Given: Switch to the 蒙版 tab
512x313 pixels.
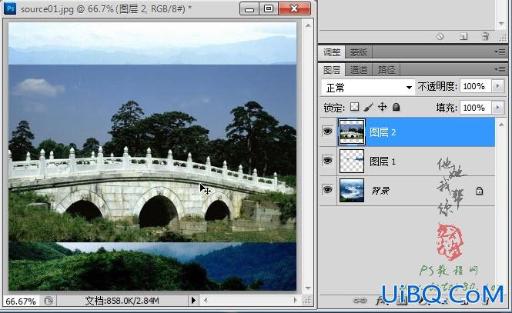Looking at the screenshot, I should pyautogui.click(x=359, y=52).
